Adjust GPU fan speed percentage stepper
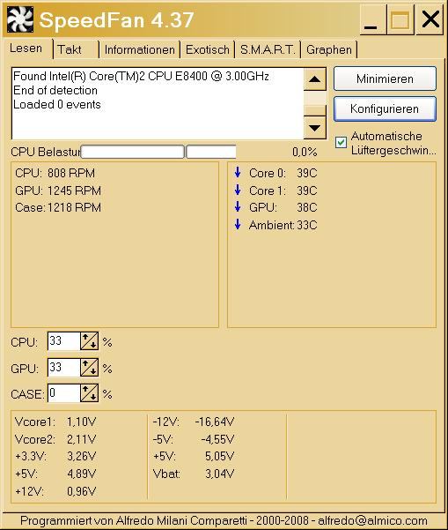The width and height of the screenshot is (448, 530). 90,368
